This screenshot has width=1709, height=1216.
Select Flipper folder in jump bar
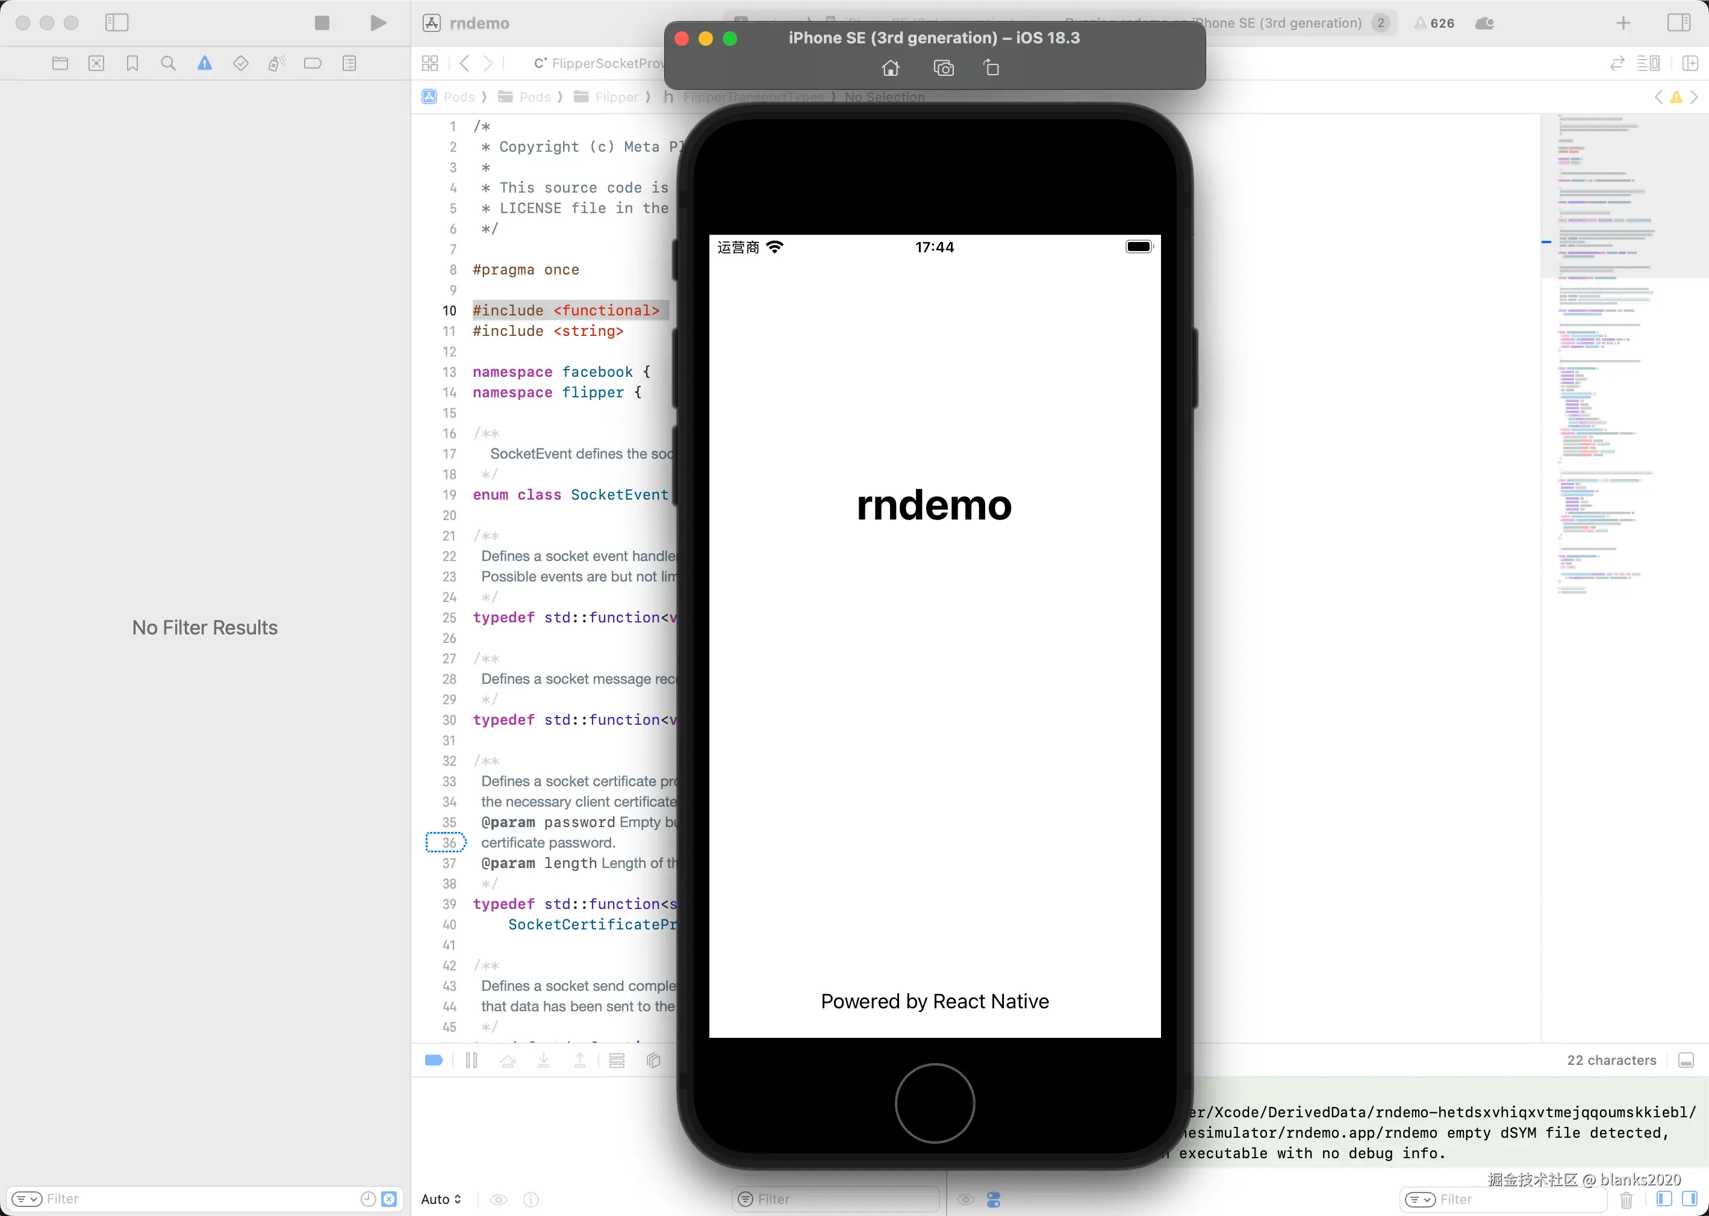coord(608,98)
